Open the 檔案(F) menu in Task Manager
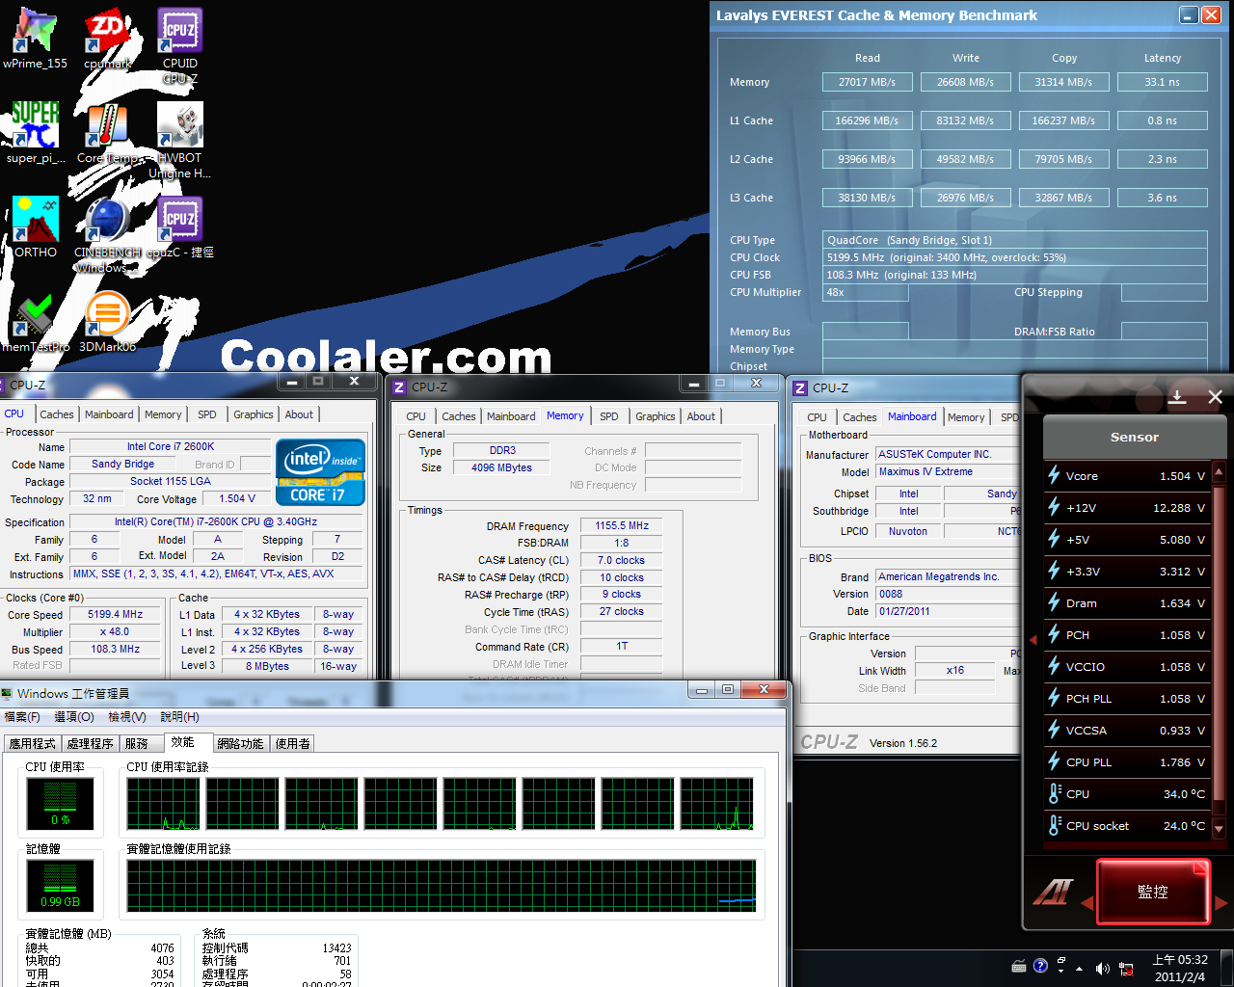The height and width of the screenshot is (987, 1234). 22,717
